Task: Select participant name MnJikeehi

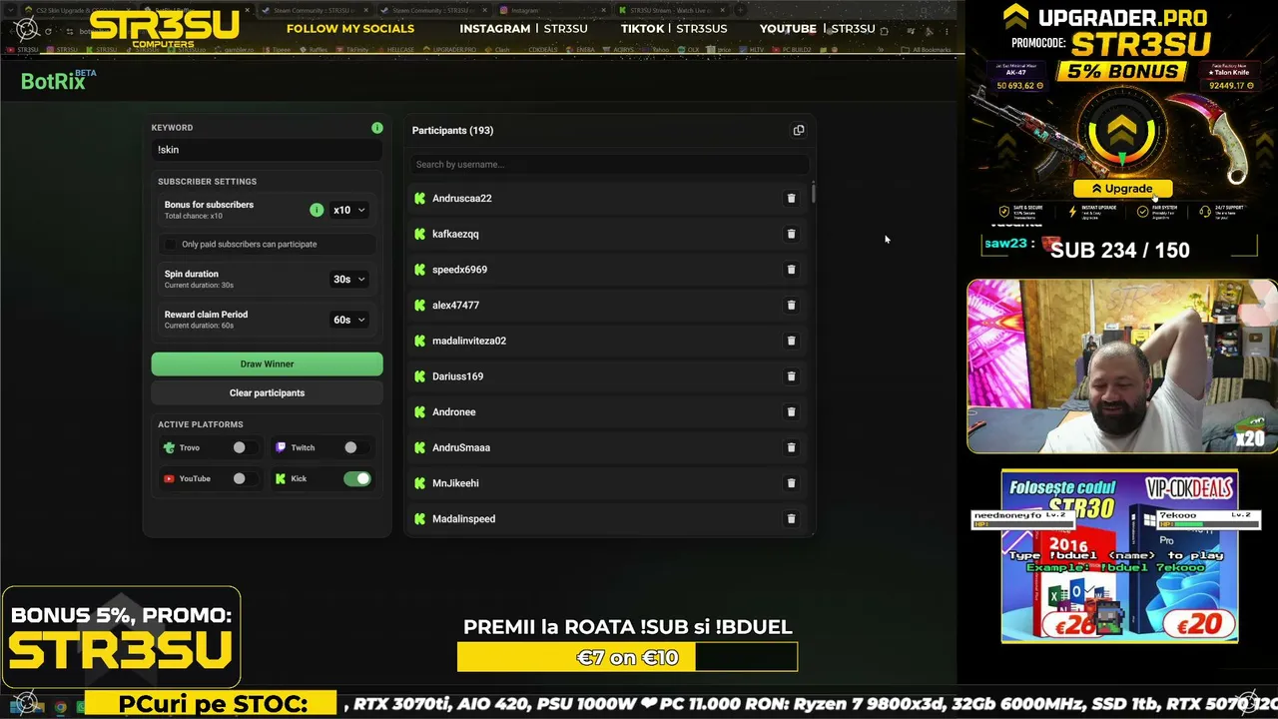Action: (455, 483)
